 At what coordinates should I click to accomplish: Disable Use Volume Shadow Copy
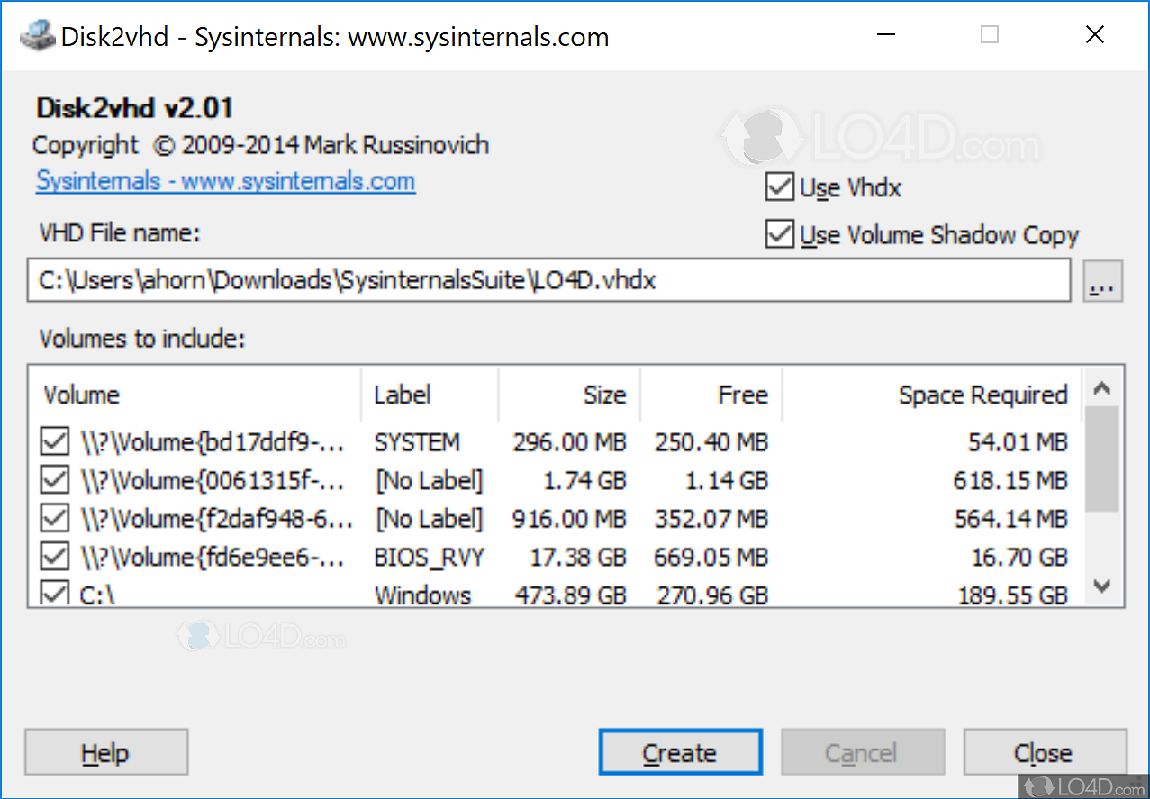pyautogui.click(x=778, y=234)
